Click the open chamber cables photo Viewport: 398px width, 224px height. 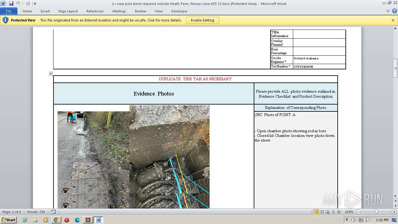click(169, 156)
